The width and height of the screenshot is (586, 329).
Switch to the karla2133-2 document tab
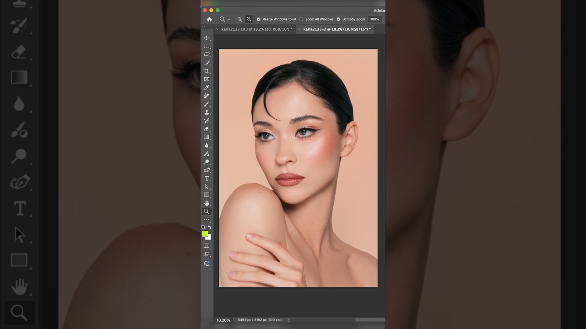(x=337, y=29)
